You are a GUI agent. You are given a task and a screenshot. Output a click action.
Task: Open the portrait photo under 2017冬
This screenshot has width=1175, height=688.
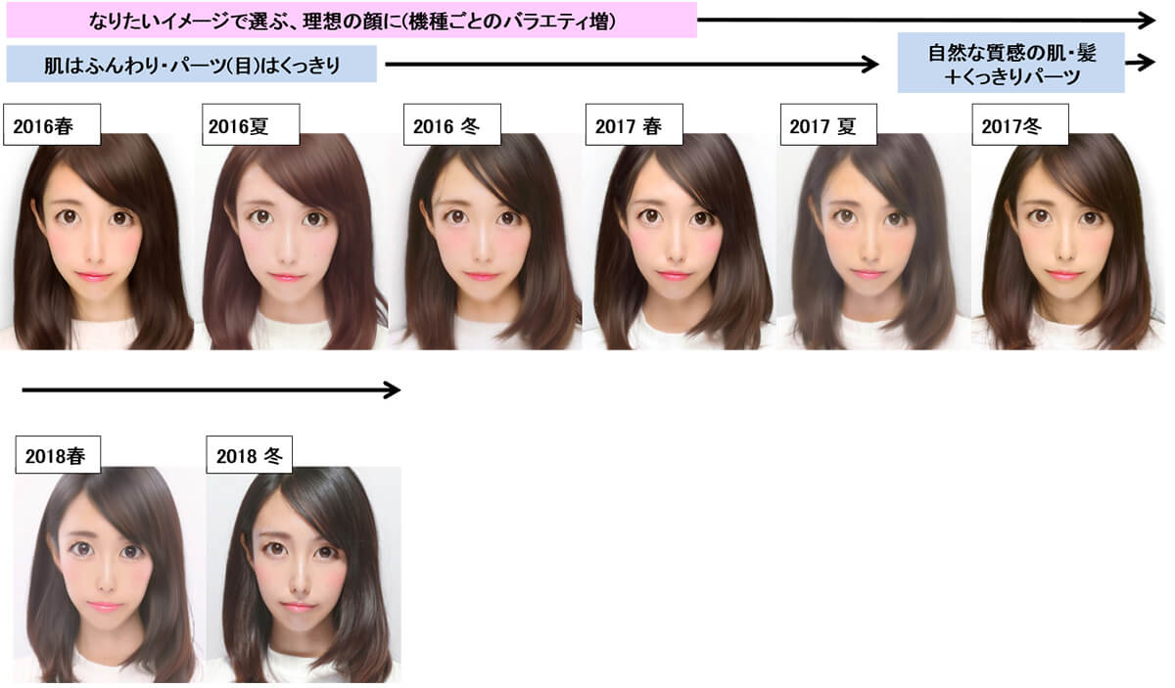coord(1067,245)
